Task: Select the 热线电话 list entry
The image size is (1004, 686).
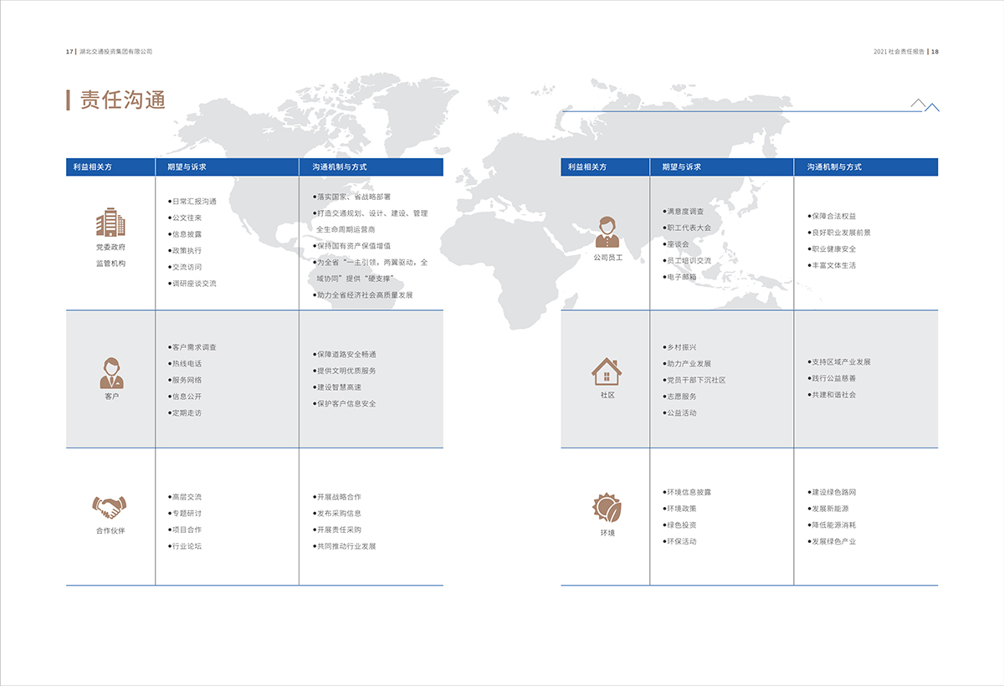Action: point(187,364)
